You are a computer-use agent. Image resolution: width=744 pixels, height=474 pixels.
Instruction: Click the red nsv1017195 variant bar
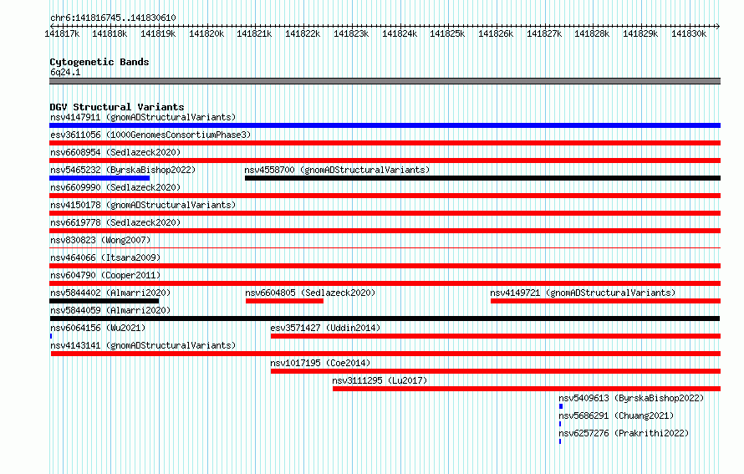coord(496,371)
